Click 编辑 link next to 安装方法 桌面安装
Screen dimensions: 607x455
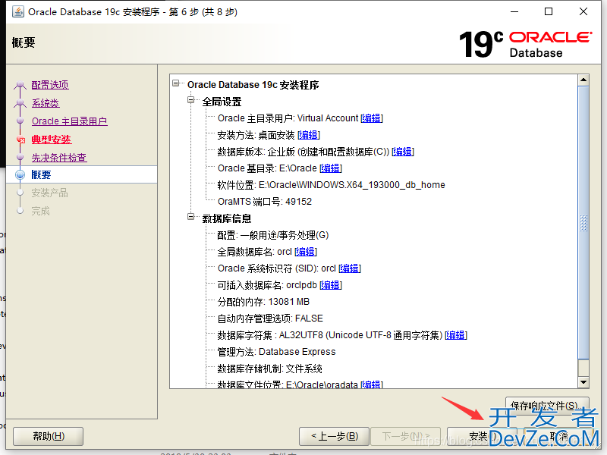[x=309, y=135]
